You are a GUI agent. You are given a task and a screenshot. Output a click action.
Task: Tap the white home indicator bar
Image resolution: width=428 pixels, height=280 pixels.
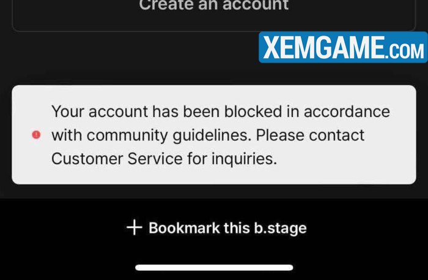point(214,267)
